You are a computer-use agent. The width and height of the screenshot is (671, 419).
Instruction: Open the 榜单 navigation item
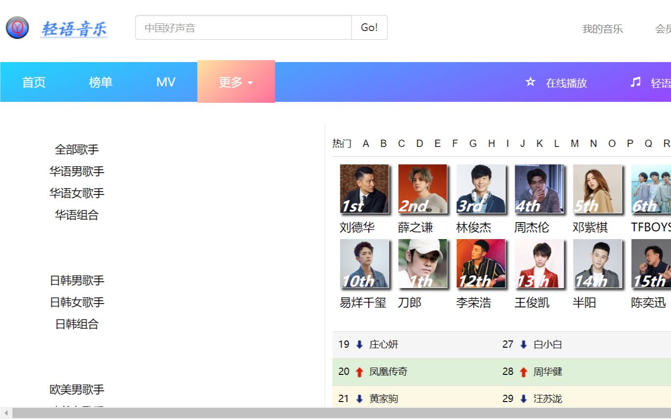click(x=100, y=82)
